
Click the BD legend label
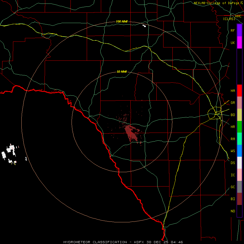click(233, 115)
